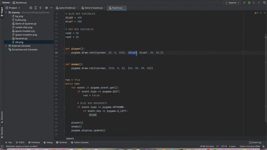Select rocket-ship.png in project tree

click(x=24, y=27)
